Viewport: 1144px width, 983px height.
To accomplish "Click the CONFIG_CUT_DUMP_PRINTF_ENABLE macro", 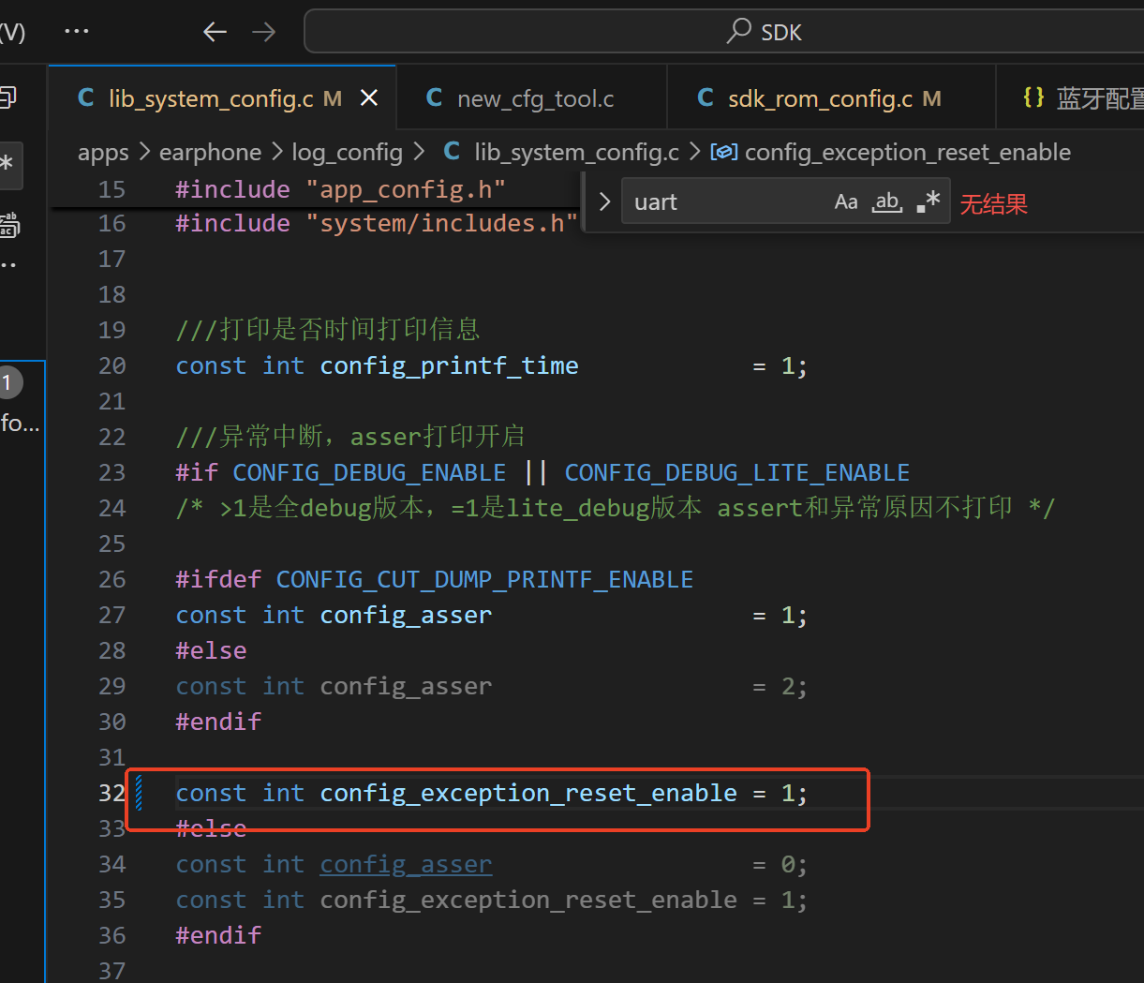I will [485, 579].
